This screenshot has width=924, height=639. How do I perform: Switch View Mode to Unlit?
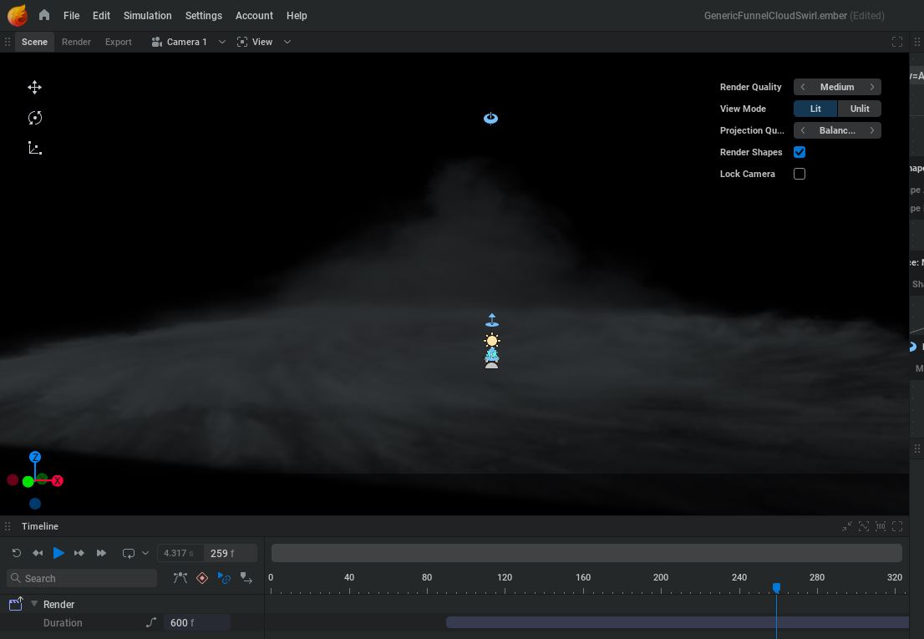(x=859, y=109)
